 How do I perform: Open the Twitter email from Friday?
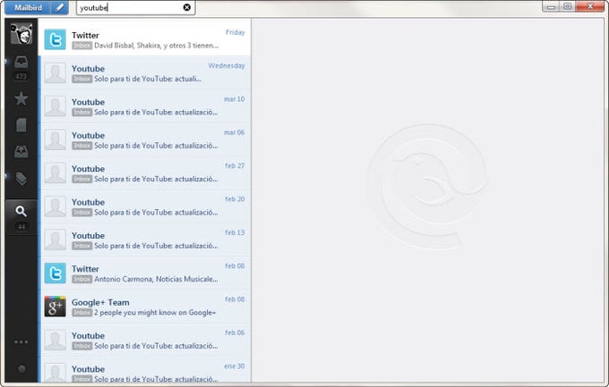click(x=145, y=38)
